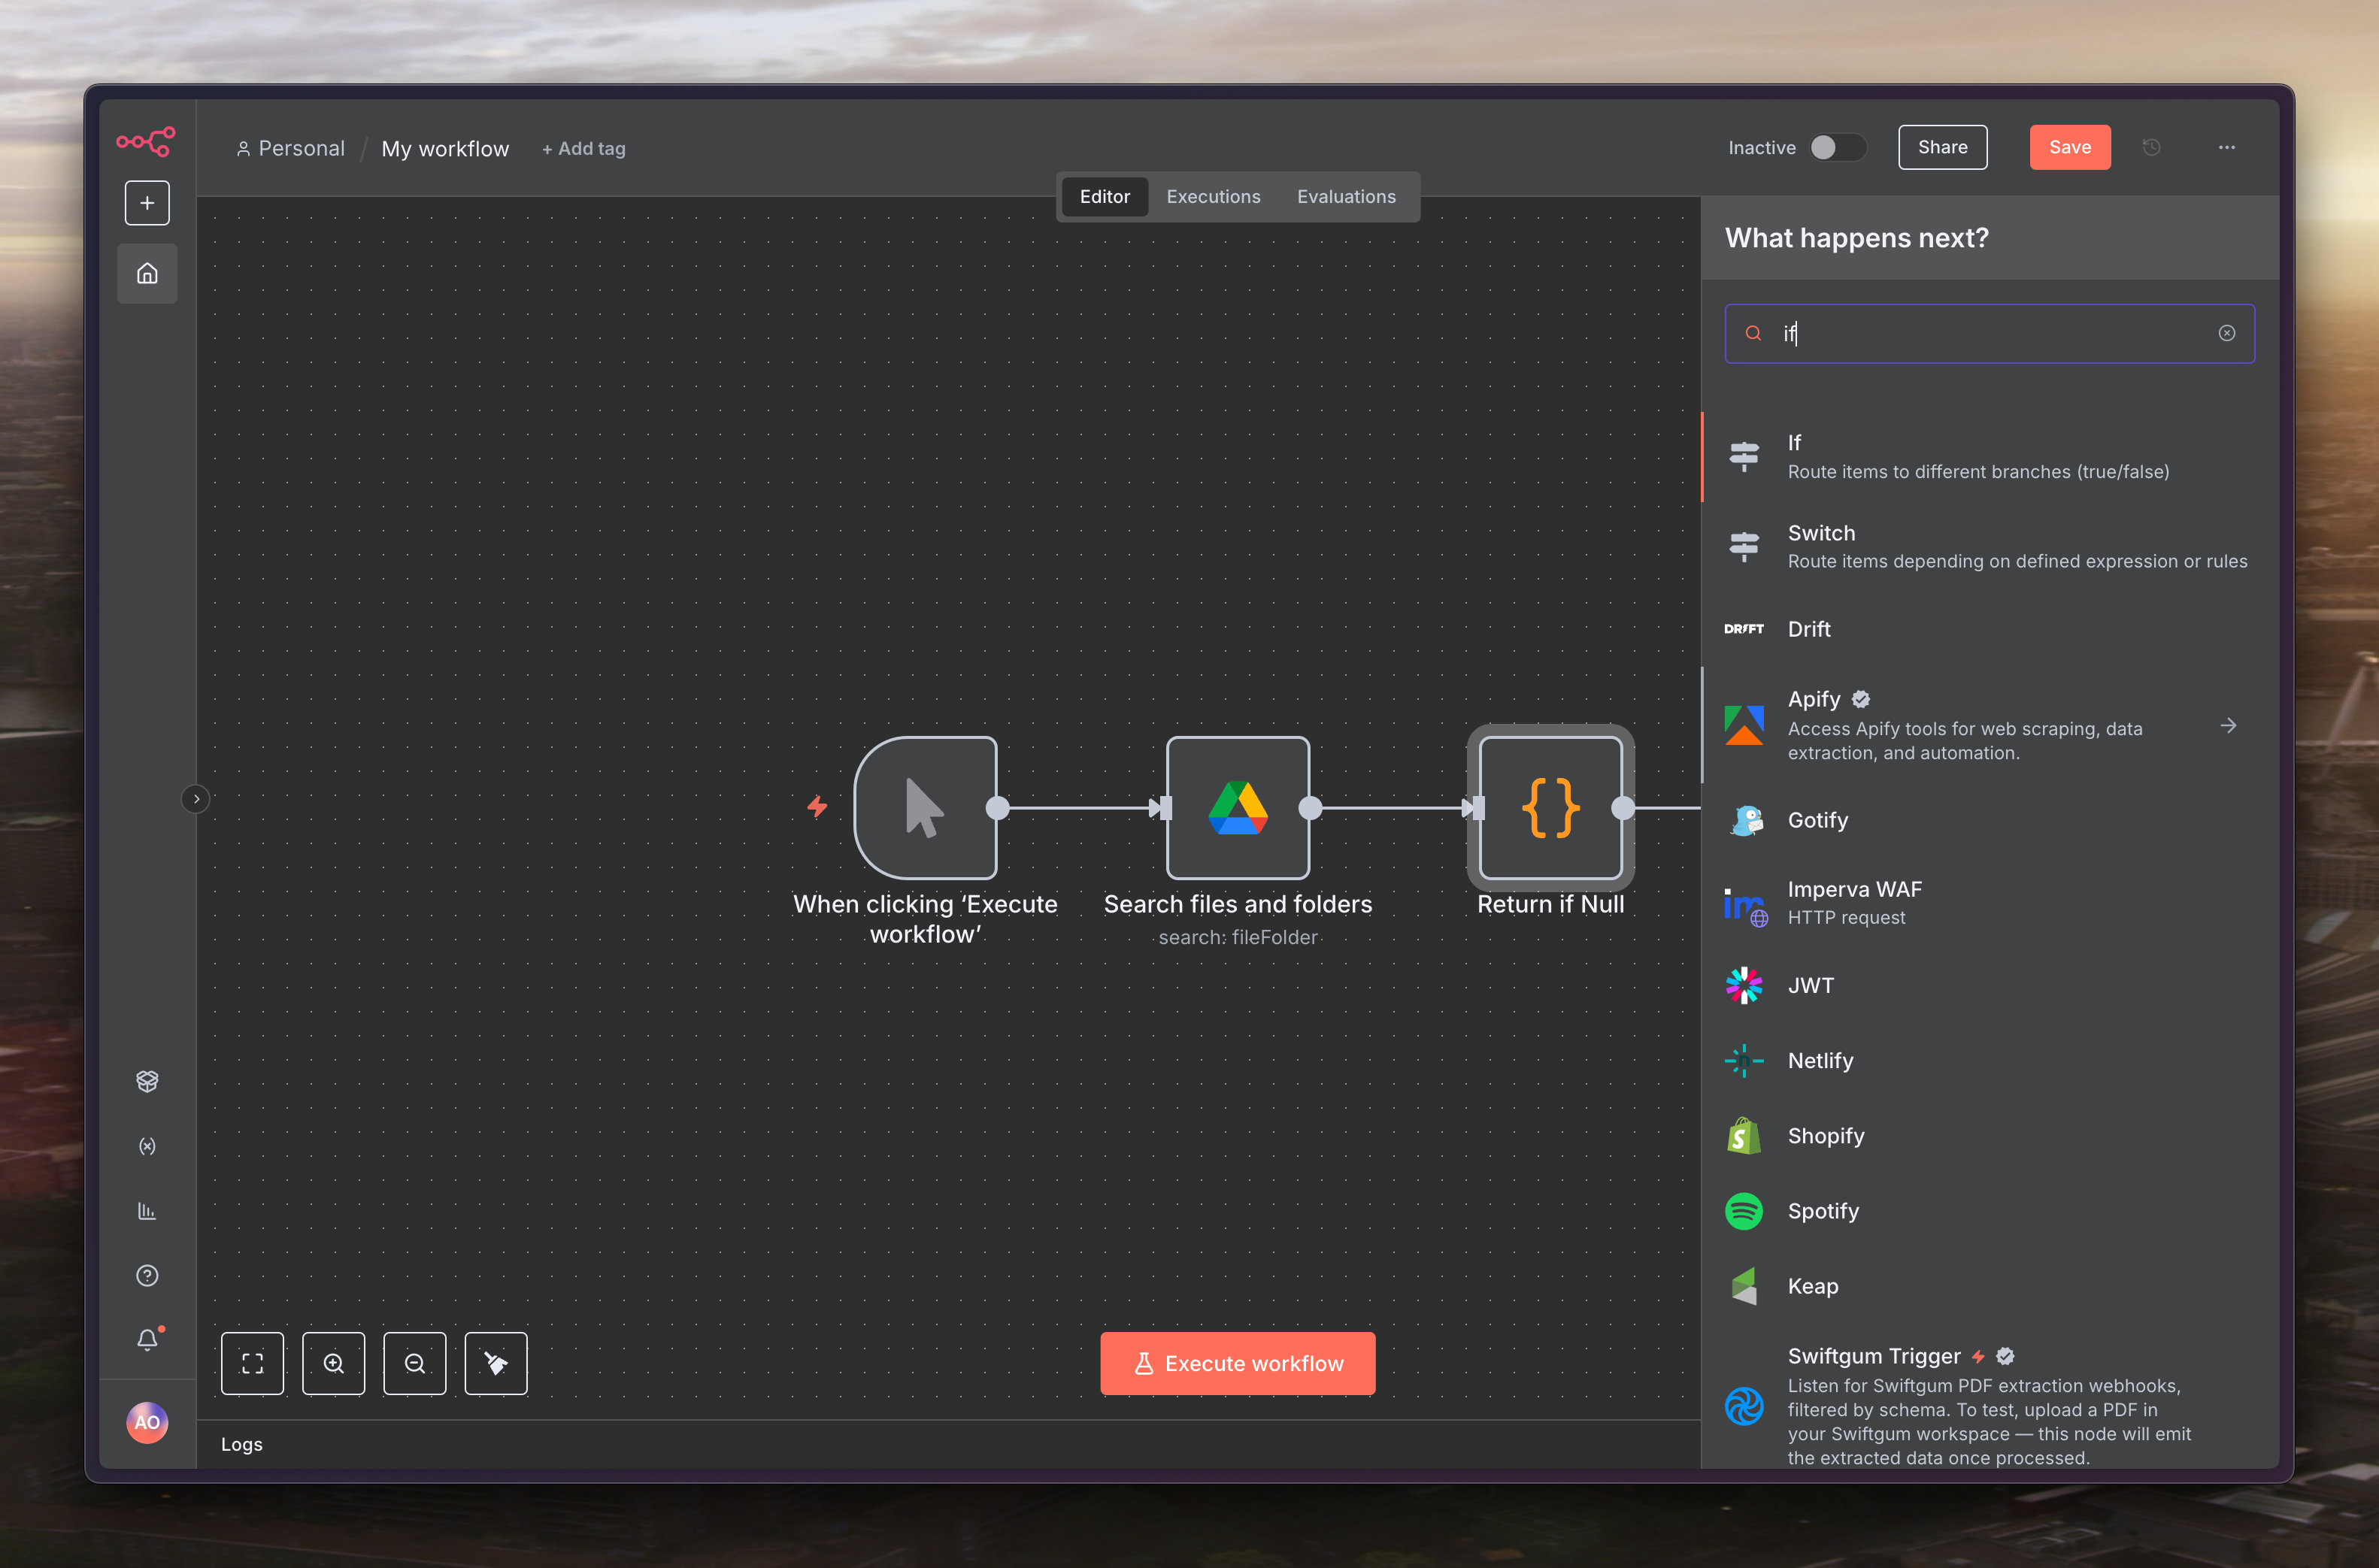Image resolution: width=2379 pixels, height=1568 pixels.
Task: Open the three-dot workflow options menu
Action: 2226,148
